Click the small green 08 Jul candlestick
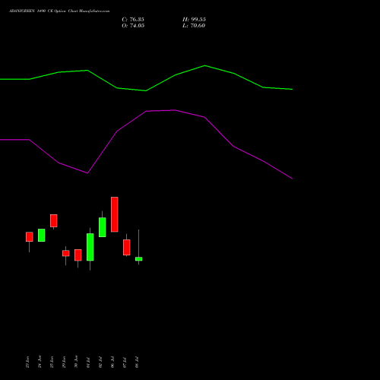Screen dimensions: 380x380 point(139,259)
